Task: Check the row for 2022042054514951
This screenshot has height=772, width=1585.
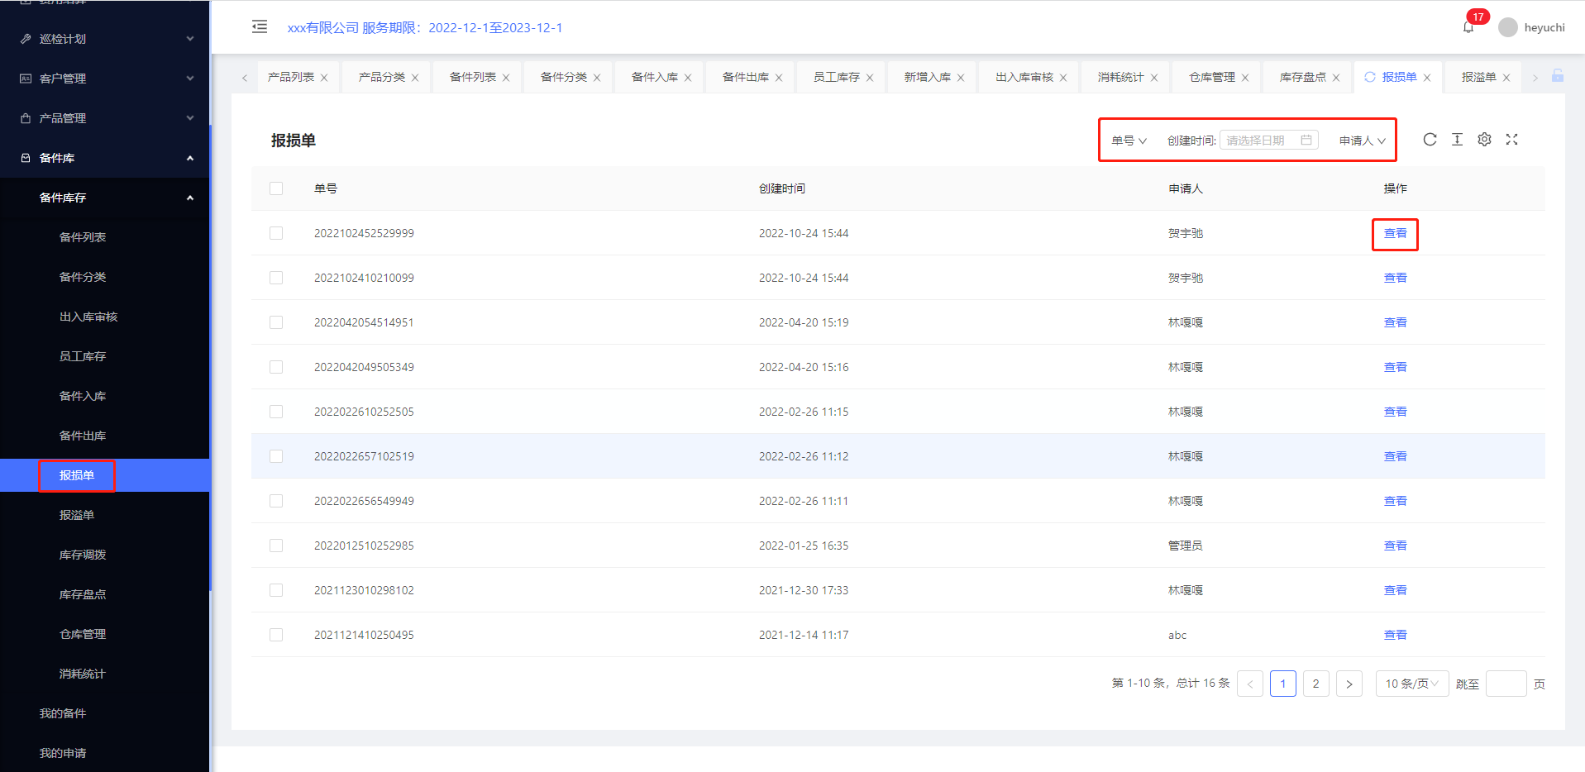Action: (x=276, y=322)
